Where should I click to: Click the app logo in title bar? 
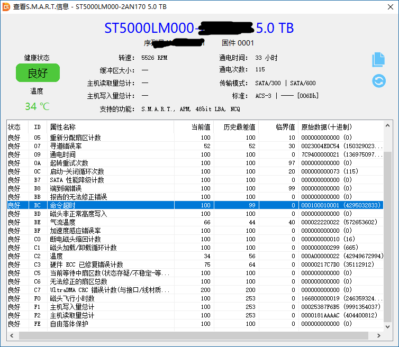pyautogui.click(x=6, y=7)
